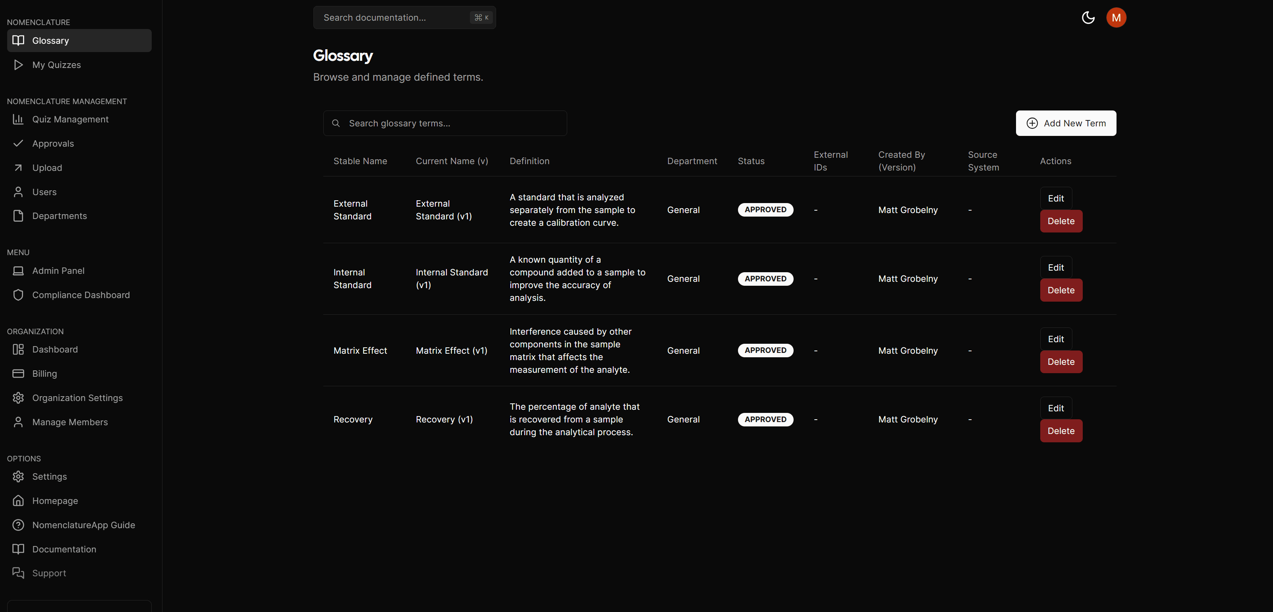The width and height of the screenshot is (1273, 612).
Task: Open Manage Members from the Organization section
Action: 70,422
